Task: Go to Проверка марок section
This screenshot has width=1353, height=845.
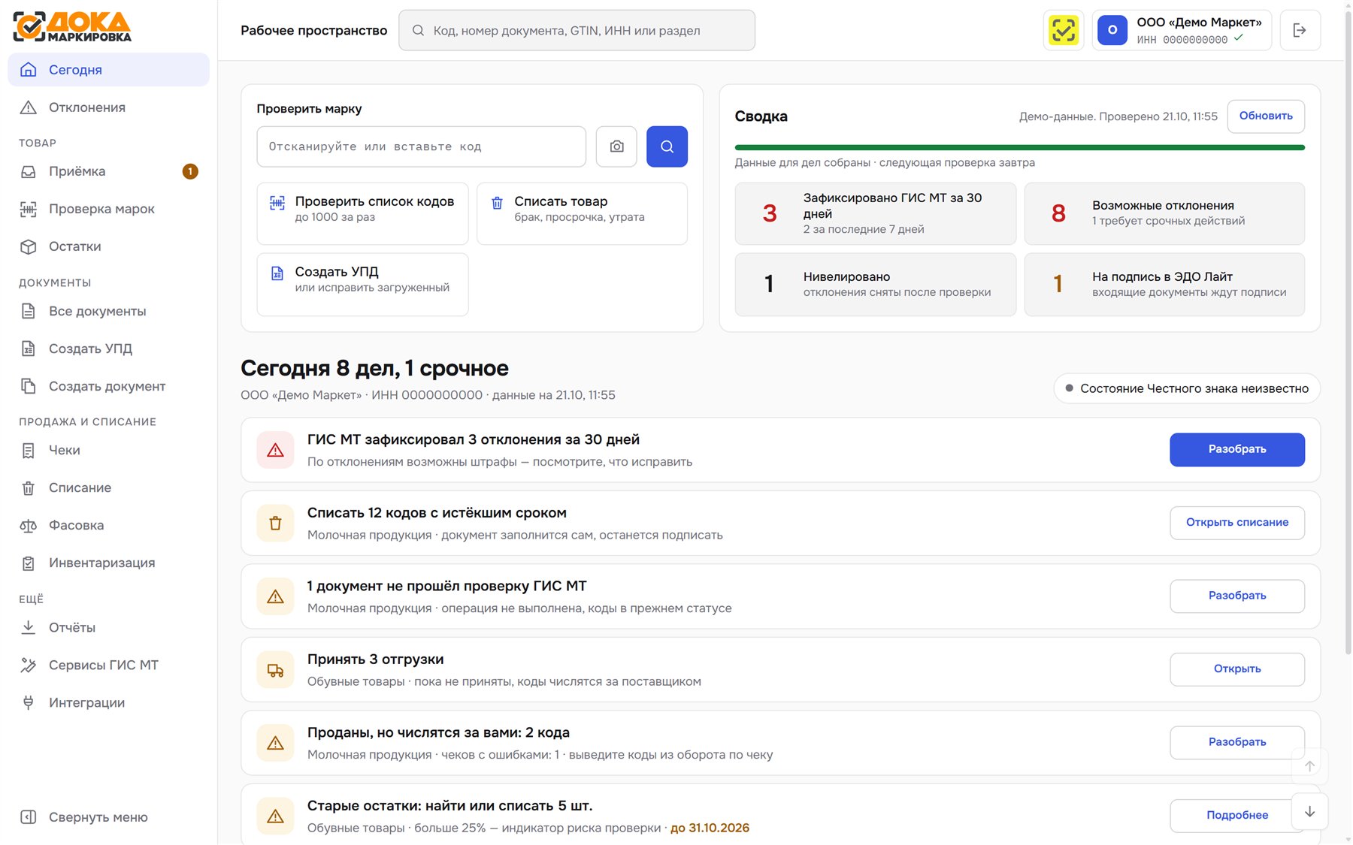Action: tap(109, 209)
